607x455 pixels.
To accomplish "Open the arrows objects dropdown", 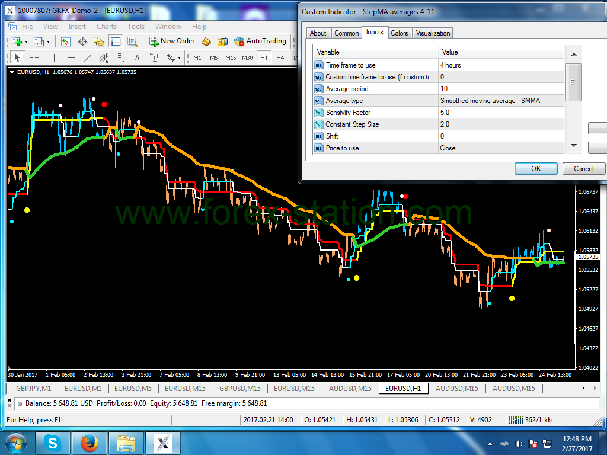I will pos(178,57).
